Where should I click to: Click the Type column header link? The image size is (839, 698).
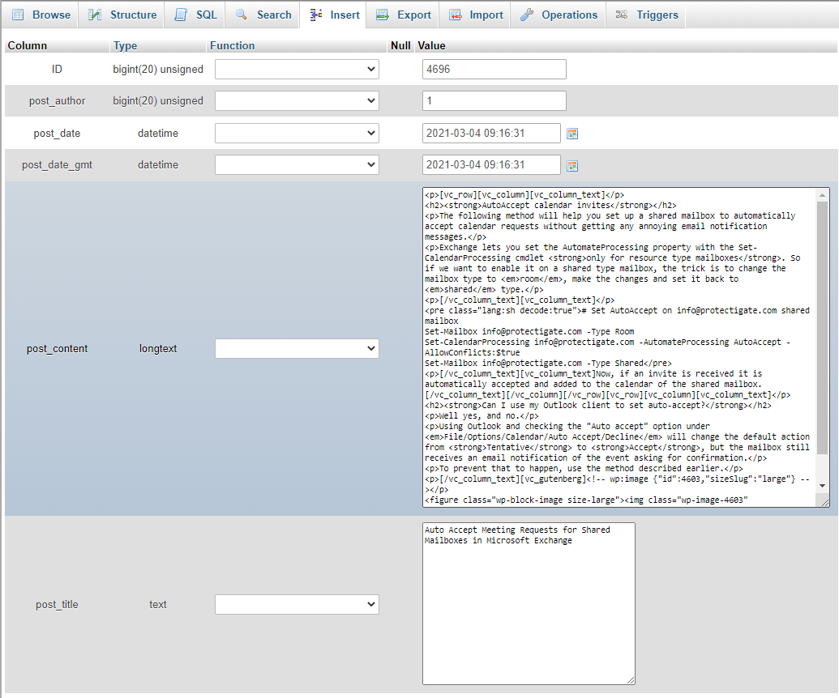point(125,46)
